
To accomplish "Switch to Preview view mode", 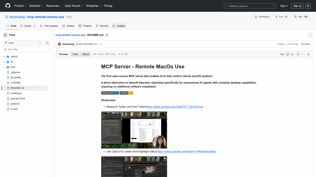I will [x=63, y=54].
